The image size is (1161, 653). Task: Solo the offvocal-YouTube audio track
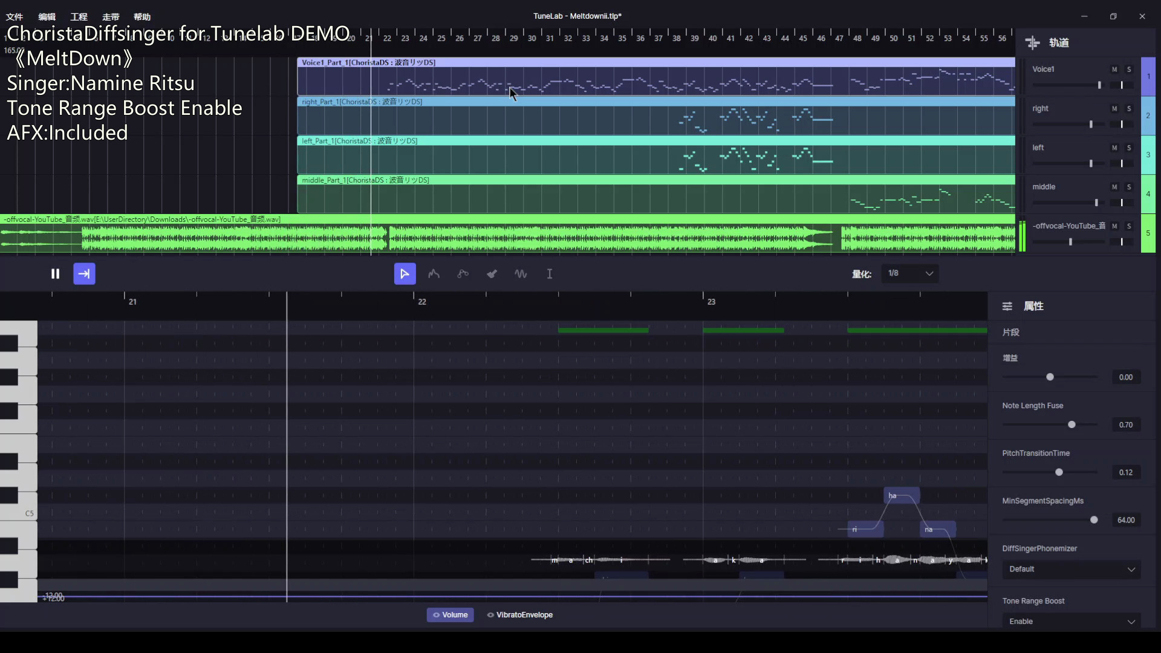[1128, 226]
